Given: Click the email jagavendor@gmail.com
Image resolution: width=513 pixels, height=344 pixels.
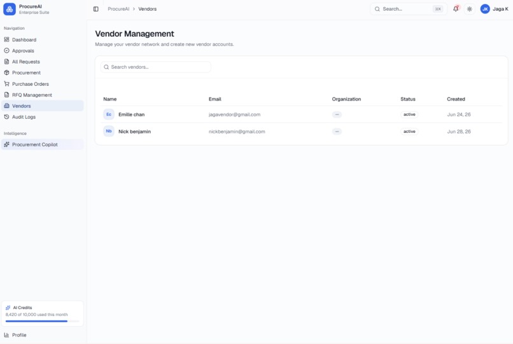Looking at the screenshot, I should (x=235, y=114).
